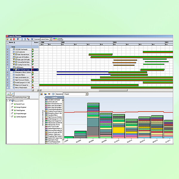Click the blue X delete icon in toolbar

pos(32,39)
